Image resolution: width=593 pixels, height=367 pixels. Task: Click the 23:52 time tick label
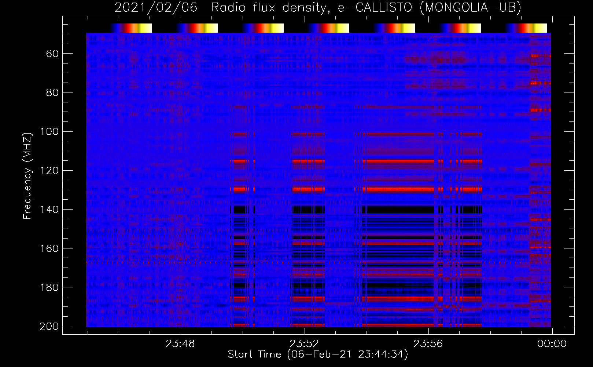click(x=304, y=344)
